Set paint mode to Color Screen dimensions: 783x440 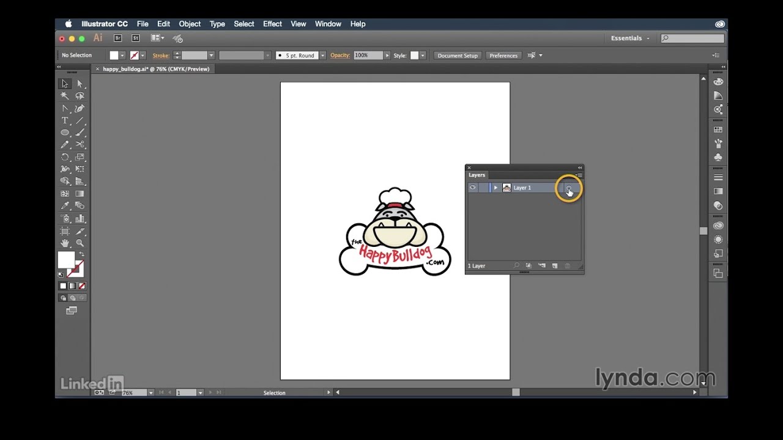[x=63, y=285]
